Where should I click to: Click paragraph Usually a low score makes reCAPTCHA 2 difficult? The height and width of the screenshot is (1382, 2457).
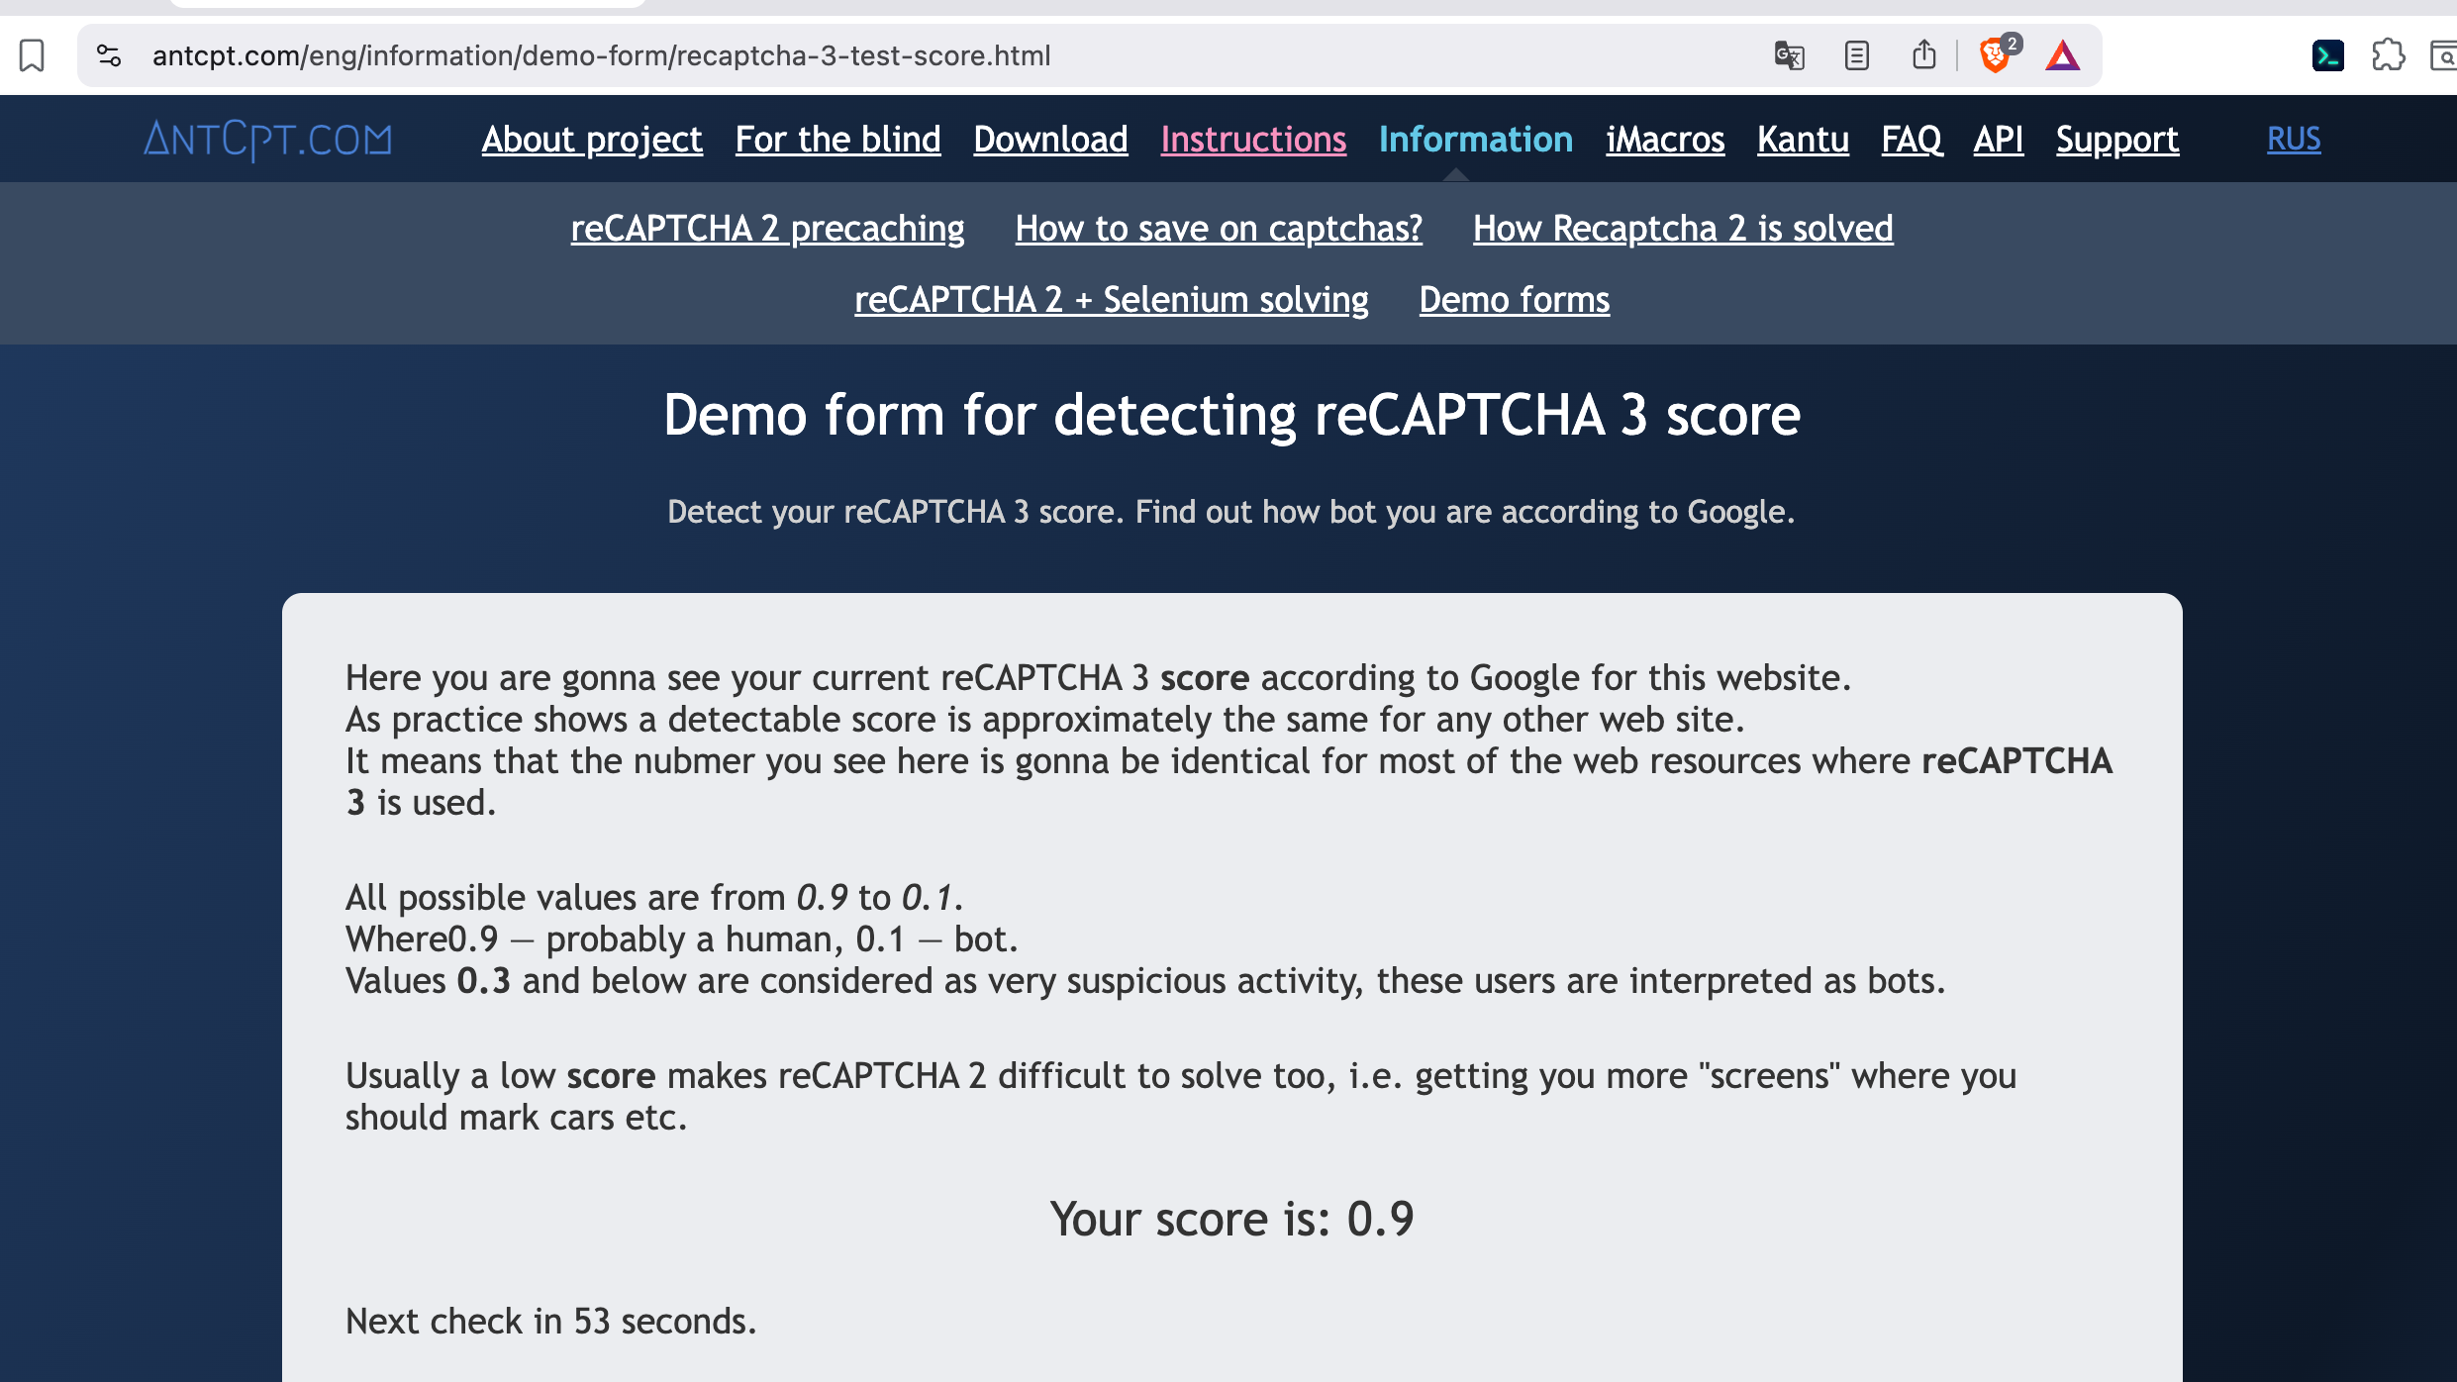[1181, 1097]
